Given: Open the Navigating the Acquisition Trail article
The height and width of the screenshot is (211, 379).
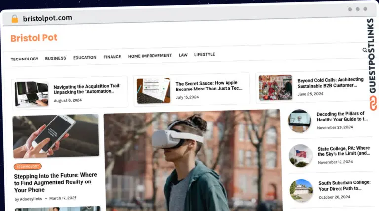Looking at the screenshot, I should [x=87, y=89].
